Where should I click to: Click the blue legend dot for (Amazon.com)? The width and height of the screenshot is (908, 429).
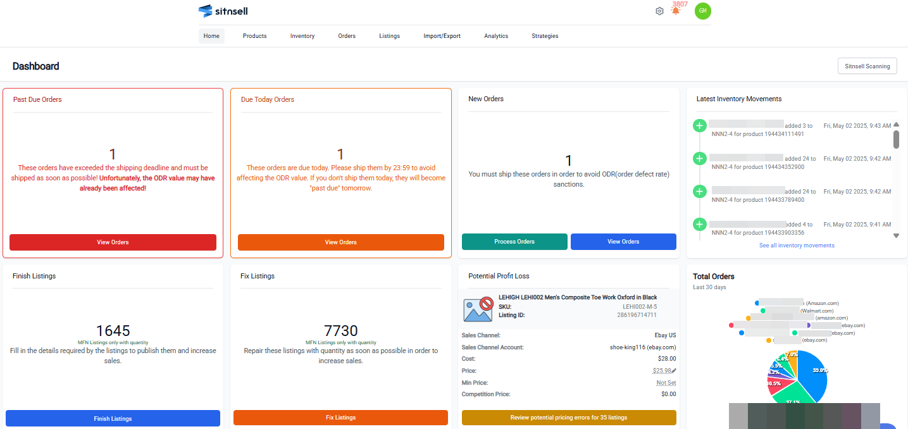click(757, 303)
